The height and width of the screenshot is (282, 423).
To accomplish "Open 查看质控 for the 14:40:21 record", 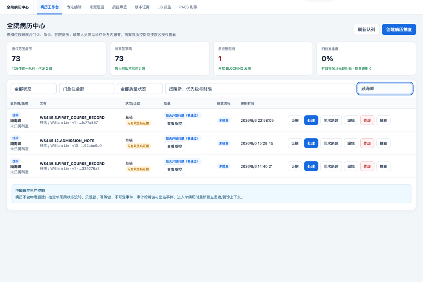I will (175, 170).
